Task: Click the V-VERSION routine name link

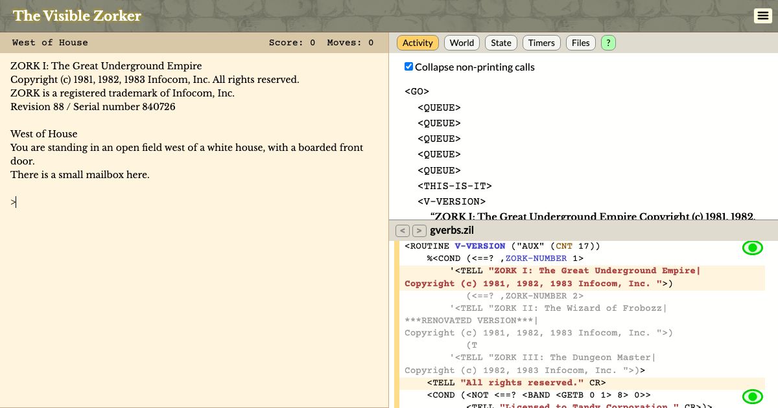Action: (x=480, y=246)
